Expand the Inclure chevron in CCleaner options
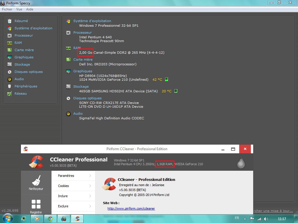The height and width of the screenshot is (223, 298). point(90,196)
